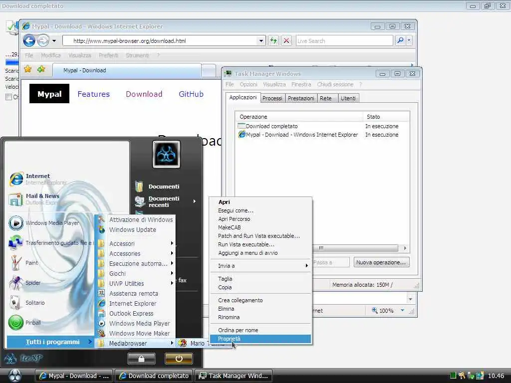This screenshot has width=511, height=383.
Task: Open Favorites center star icon
Action: pyautogui.click(x=28, y=69)
